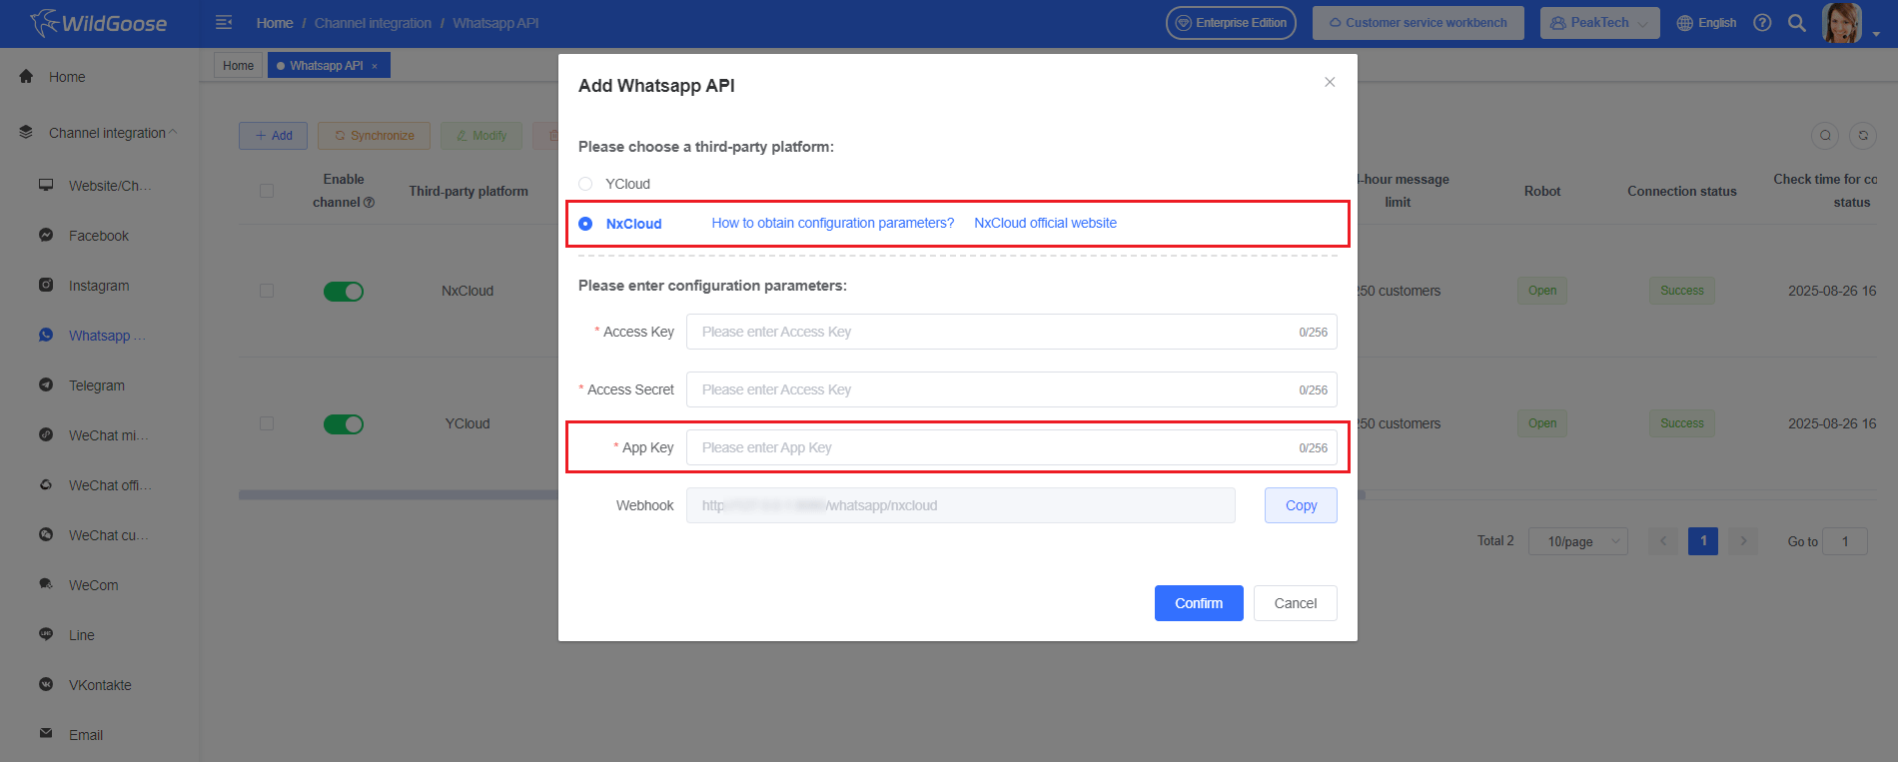Open Instagram in the sidebar menu
1898x762 pixels.
99,286
